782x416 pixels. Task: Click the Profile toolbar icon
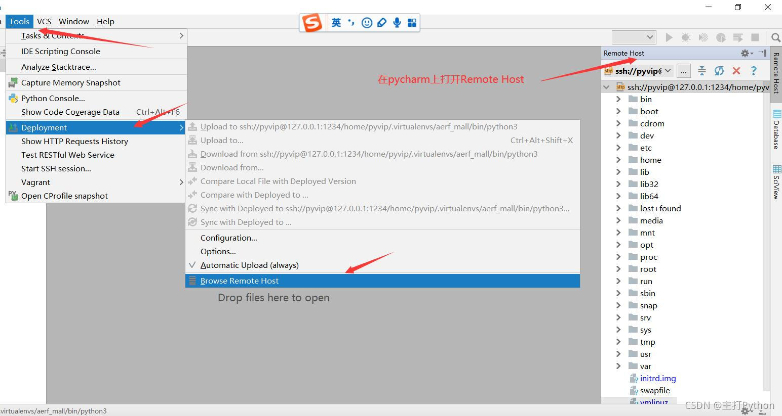click(721, 37)
